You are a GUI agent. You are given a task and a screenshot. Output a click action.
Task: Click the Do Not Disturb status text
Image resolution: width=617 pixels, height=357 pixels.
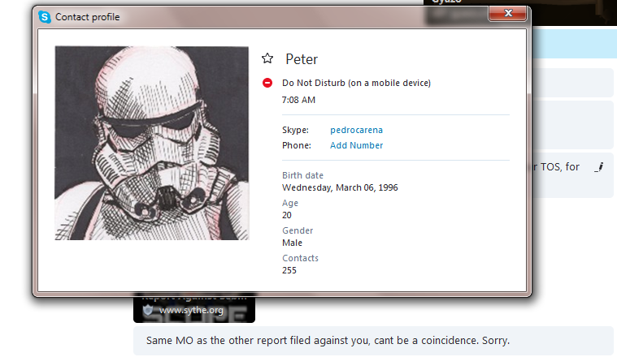[x=356, y=83]
